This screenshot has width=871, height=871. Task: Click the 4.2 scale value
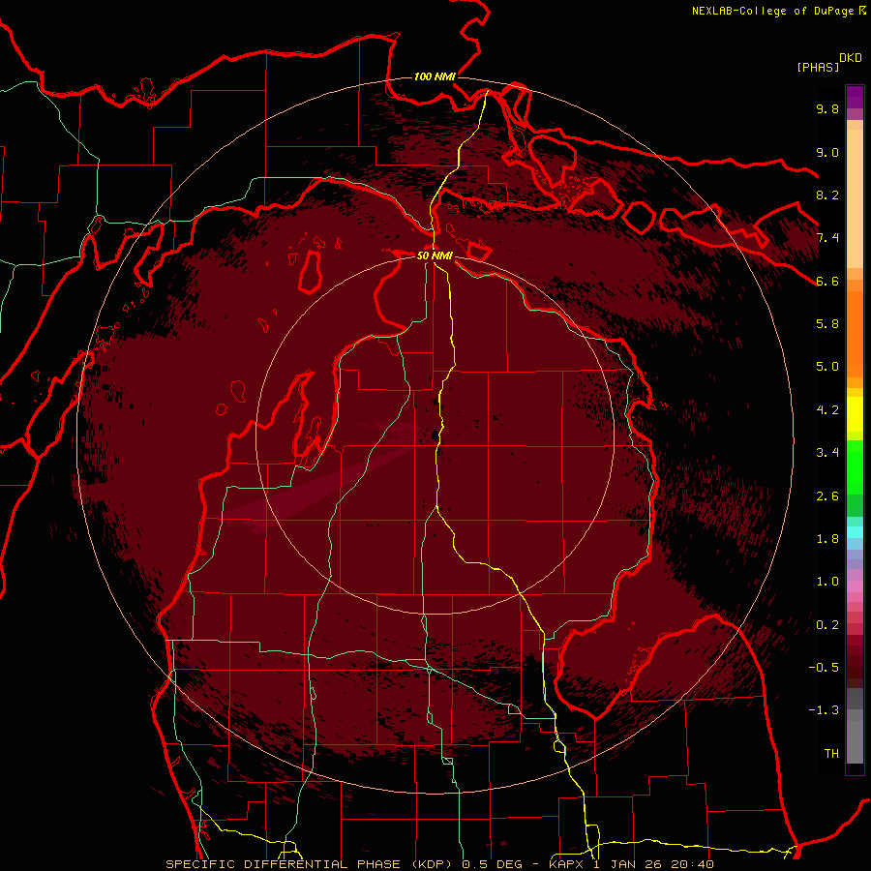pos(827,410)
